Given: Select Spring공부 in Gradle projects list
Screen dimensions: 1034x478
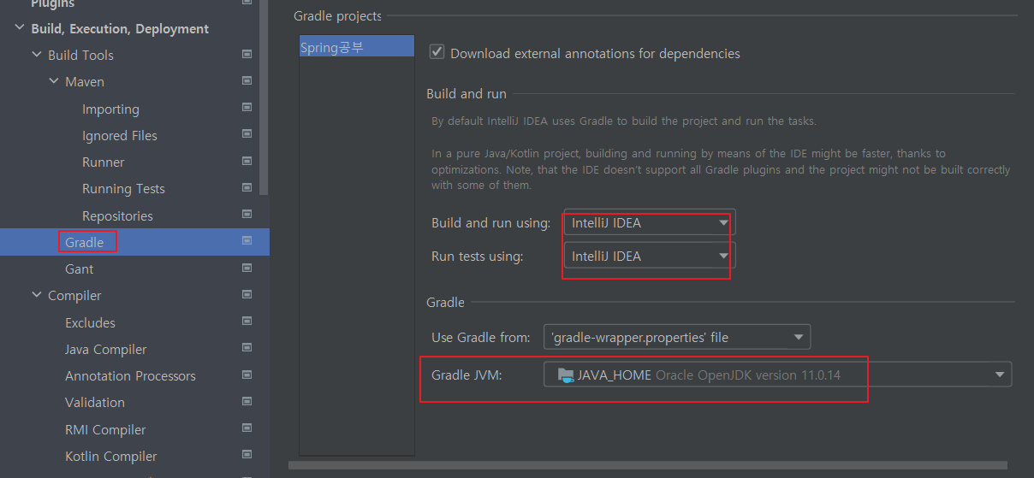Looking at the screenshot, I should coord(356,47).
